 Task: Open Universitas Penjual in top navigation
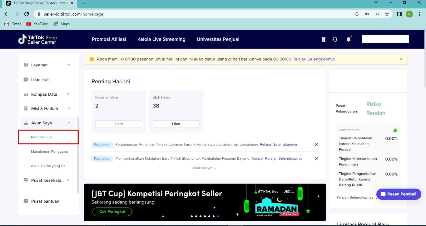218,39
